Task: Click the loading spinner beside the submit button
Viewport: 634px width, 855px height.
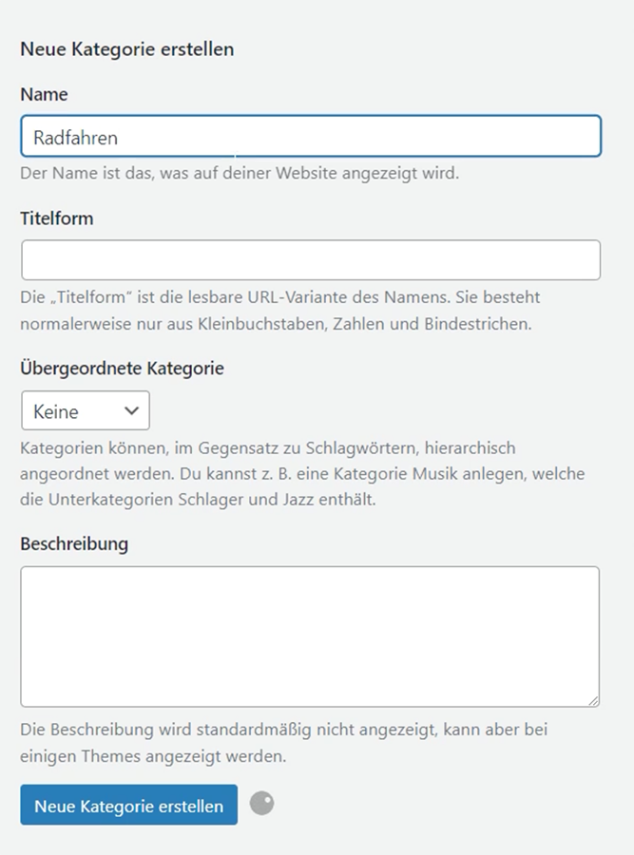Action: (x=261, y=804)
